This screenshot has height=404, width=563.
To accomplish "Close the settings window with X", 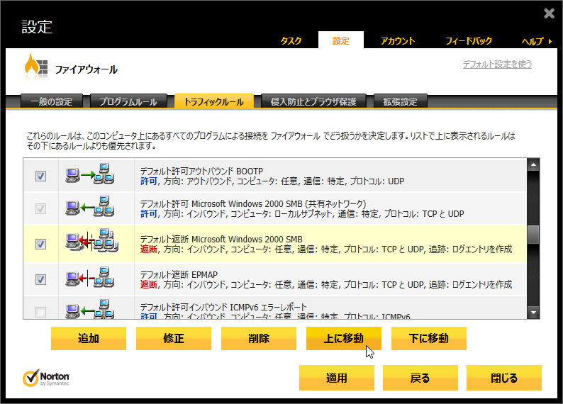I will 549,13.
